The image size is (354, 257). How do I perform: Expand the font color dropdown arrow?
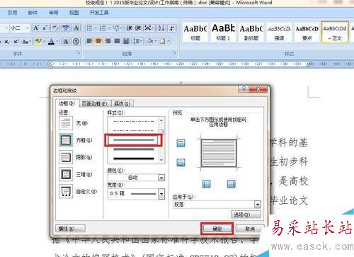(x=57, y=42)
